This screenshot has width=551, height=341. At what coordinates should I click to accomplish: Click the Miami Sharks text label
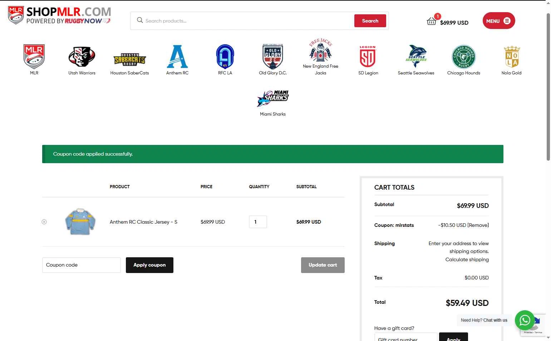pos(273,114)
